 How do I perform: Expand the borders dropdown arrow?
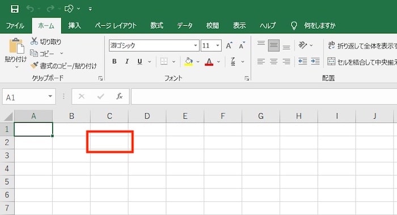click(174, 62)
